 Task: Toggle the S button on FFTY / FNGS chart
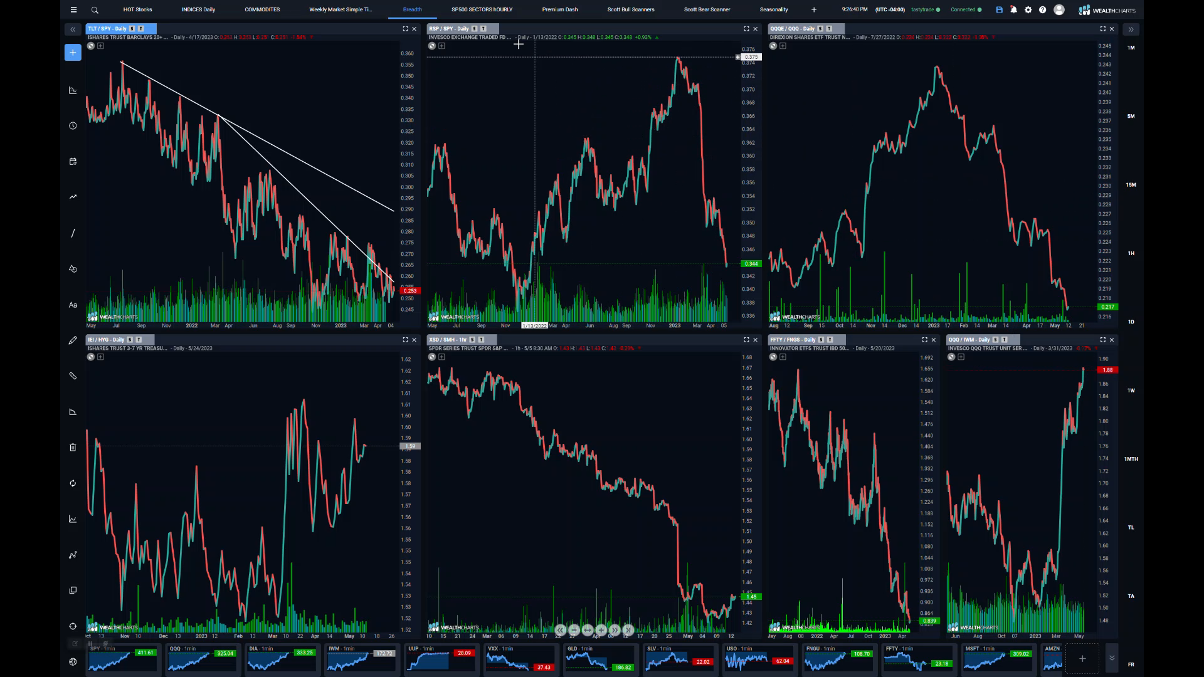[x=821, y=340]
